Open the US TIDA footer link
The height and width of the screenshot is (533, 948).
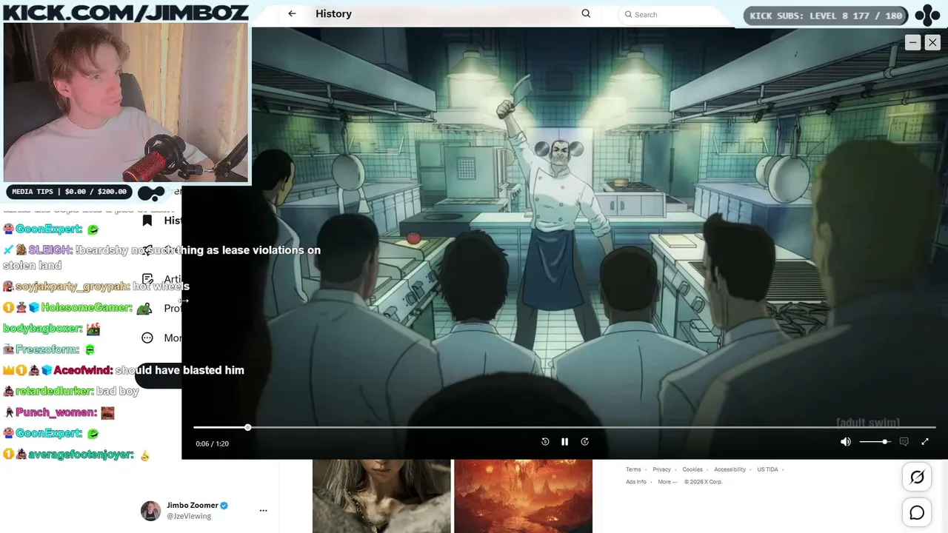click(767, 469)
